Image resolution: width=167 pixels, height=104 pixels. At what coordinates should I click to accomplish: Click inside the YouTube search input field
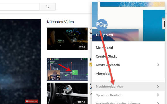point(20,7)
